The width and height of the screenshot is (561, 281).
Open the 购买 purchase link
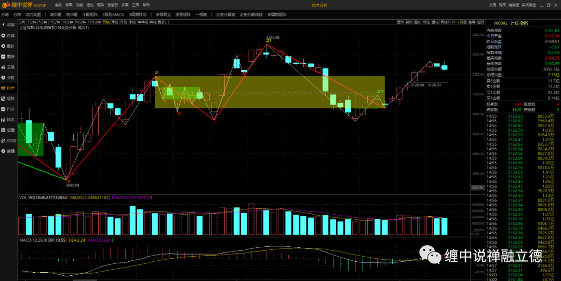click(x=503, y=5)
